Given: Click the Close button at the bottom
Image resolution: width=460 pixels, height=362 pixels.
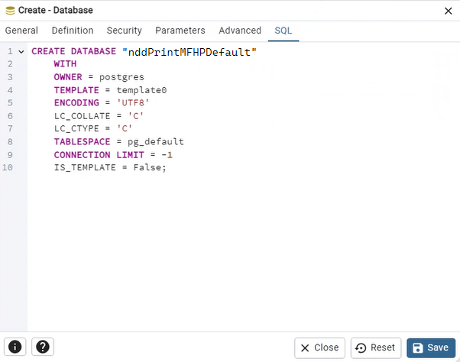Looking at the screenshot, I should coord(319,347).
